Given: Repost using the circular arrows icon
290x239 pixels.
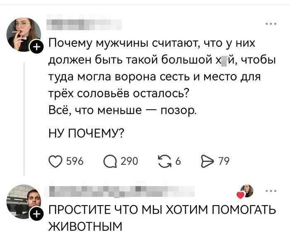Looking at the screenshot, I should pyautogui.click(x=165, y=161).
